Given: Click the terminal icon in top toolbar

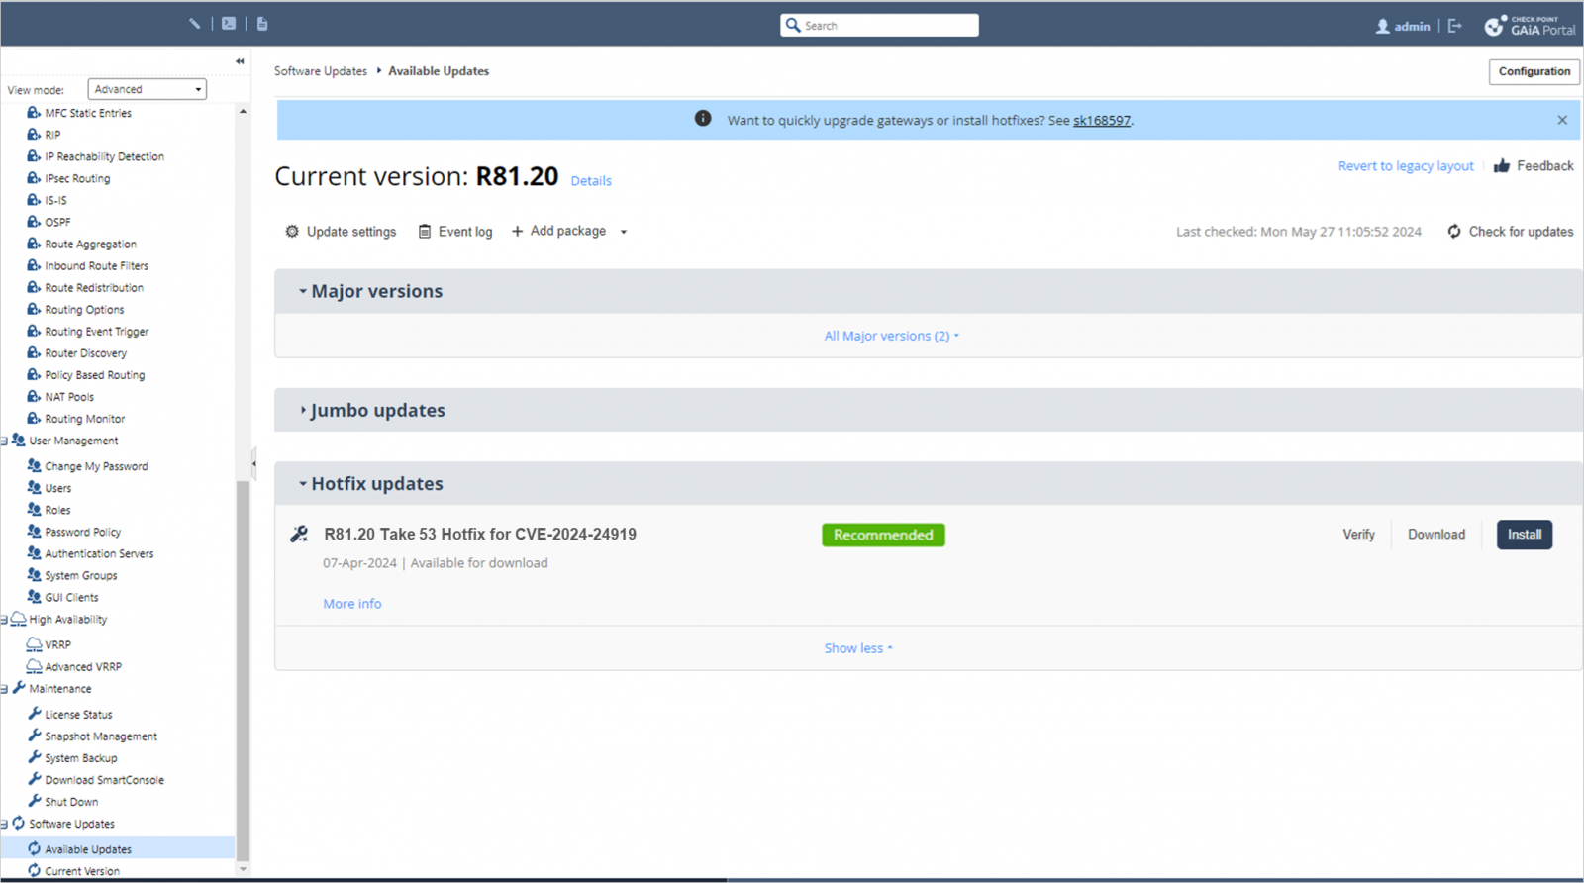Looking at the screenshot, I should coord(229,24).
